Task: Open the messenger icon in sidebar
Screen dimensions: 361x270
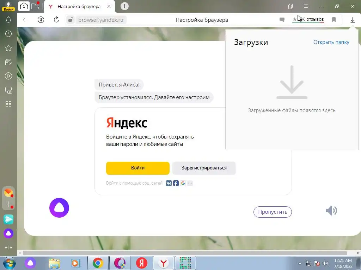Action: pyautogui.click(x=8, y=219)
